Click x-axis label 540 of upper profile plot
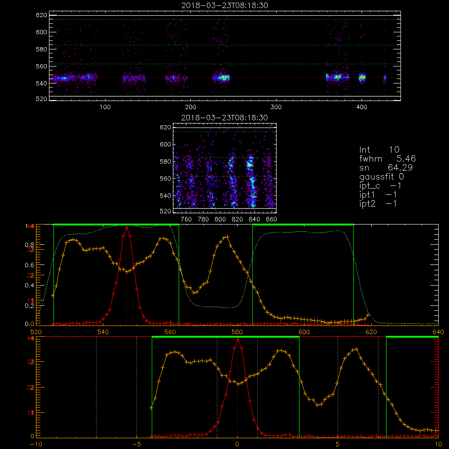449x449 pixels. [103, 332]
